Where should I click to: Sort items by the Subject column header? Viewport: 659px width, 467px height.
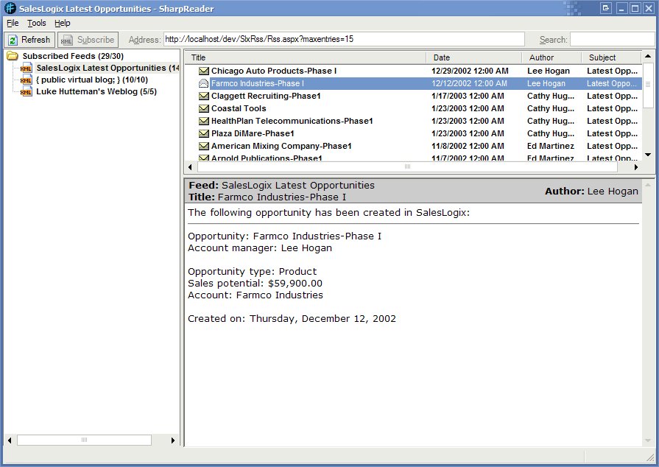point(612,57)
